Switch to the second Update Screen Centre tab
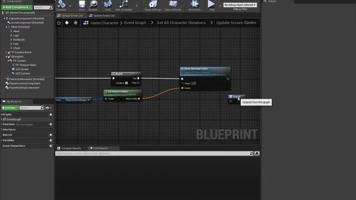This screenshot has height=200, width=356. tap(102, 16)
